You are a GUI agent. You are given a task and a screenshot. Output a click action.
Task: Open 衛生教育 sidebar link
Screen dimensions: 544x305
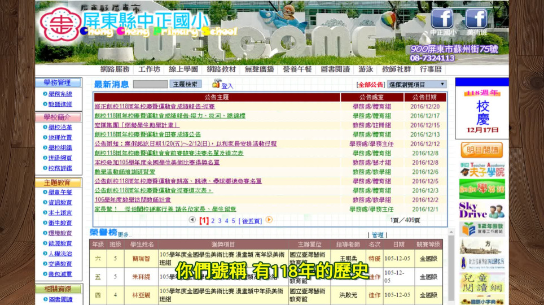[x=60, y=223]
